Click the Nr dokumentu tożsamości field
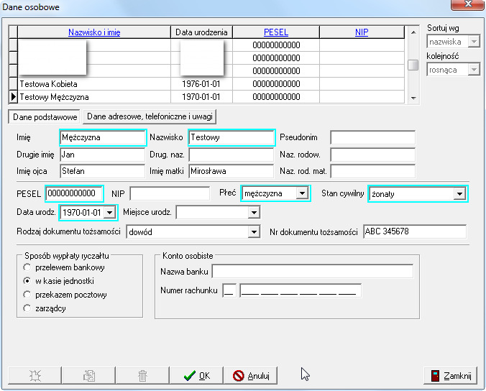Image resolution: width=486 pixels, height=391 pixels. click(415, 231)
